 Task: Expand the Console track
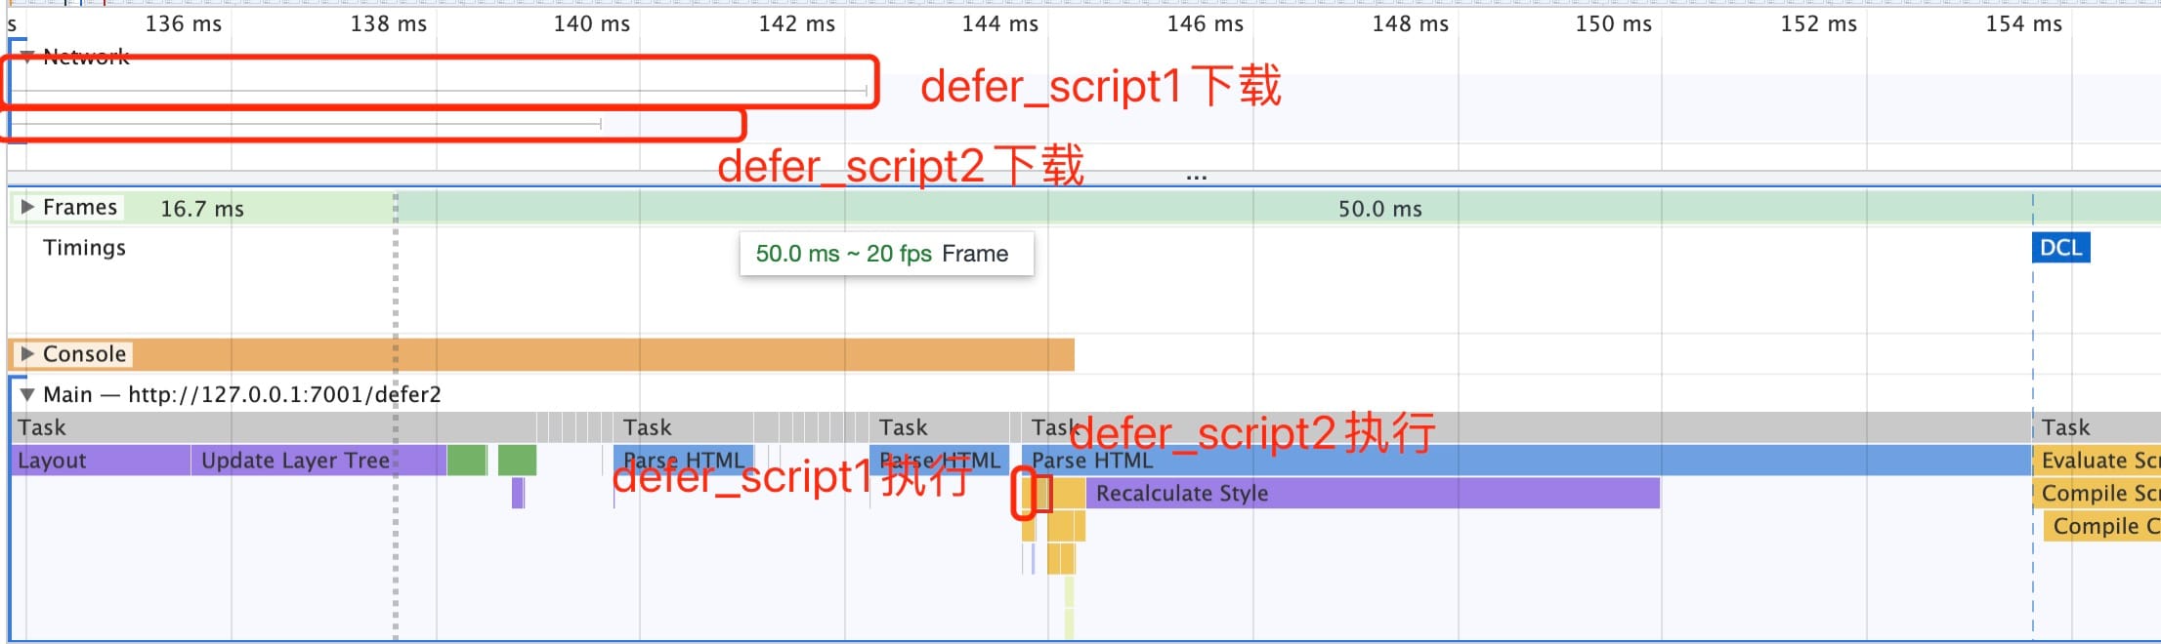(x=27, y=353)
